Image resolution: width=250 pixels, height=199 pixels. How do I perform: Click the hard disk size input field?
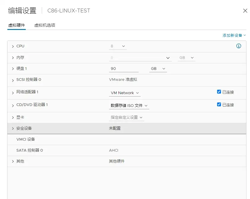pos(124,69)
